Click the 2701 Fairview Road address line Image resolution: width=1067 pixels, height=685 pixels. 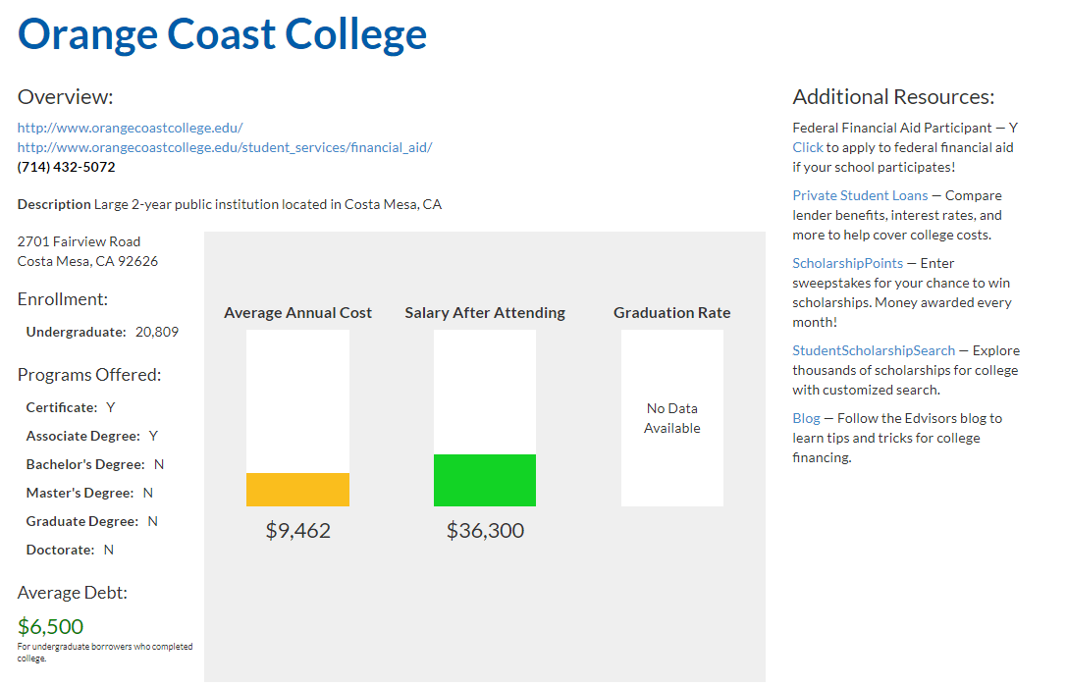[79, 242]
